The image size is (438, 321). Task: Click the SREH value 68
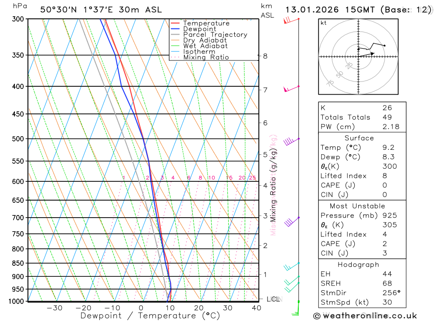tap(387, 283)
